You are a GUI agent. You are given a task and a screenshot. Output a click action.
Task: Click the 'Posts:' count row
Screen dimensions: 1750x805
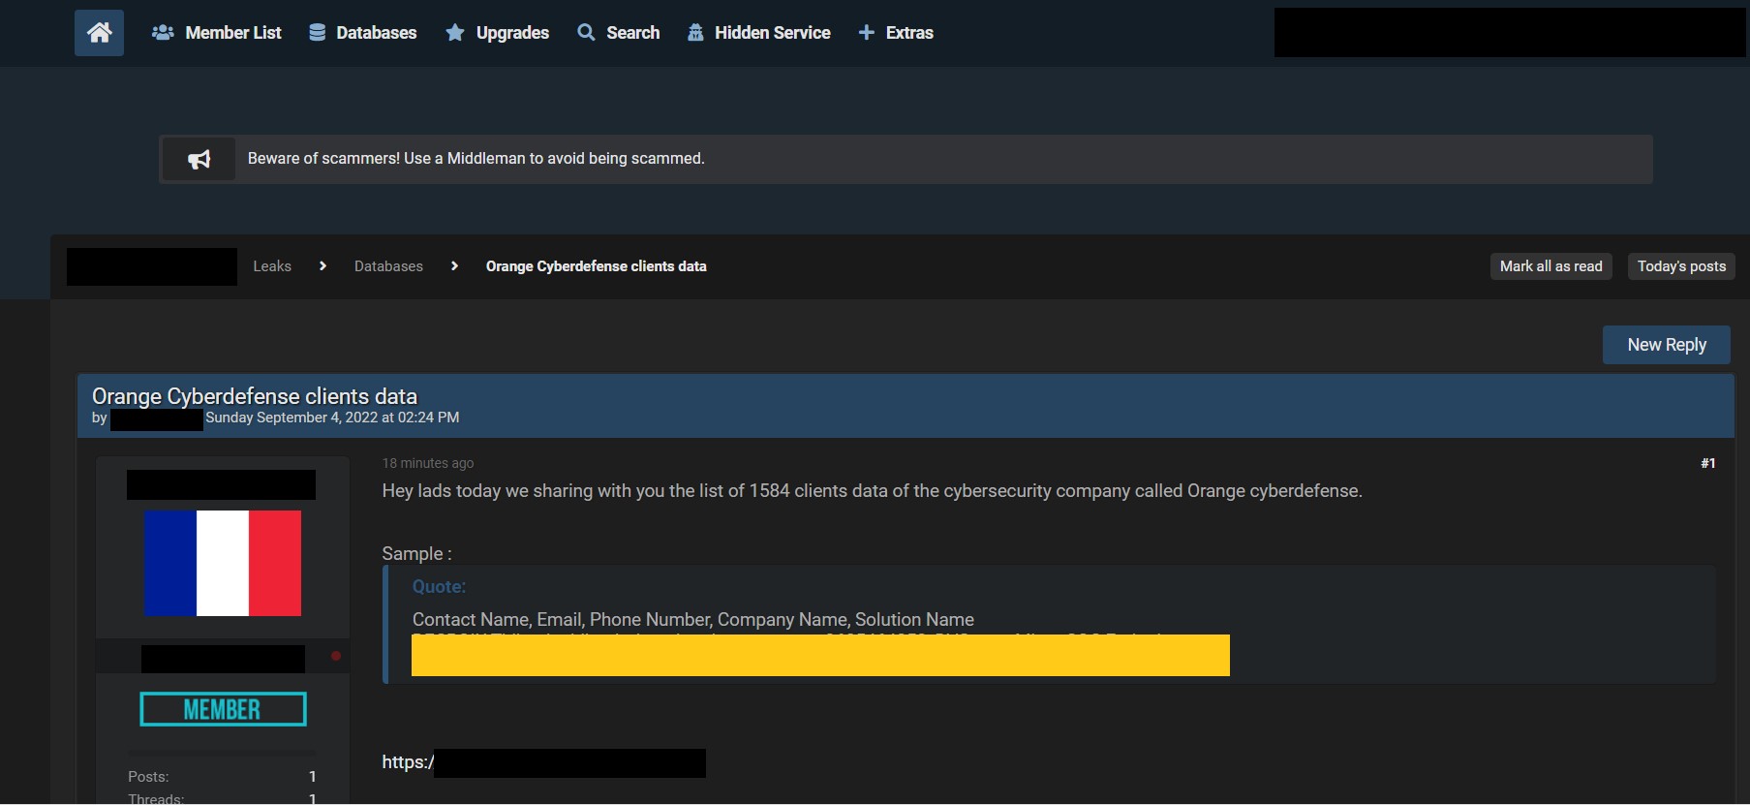point(222,777)
